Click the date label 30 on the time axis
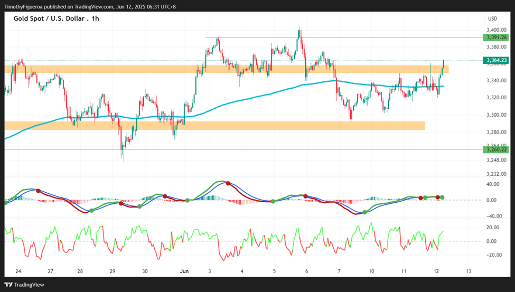Viewport: 515px width, 292px height. [x=145, y=271]
